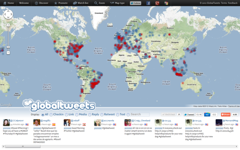Click the Google logo on the map
The width and height of the screenshot is (240, 150).
point(6,105)
